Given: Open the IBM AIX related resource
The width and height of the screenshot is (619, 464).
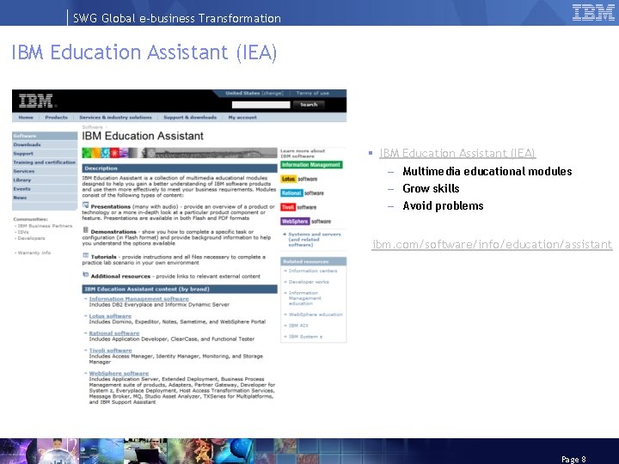Looking at the screenshot, I should [x=298, y=326].
